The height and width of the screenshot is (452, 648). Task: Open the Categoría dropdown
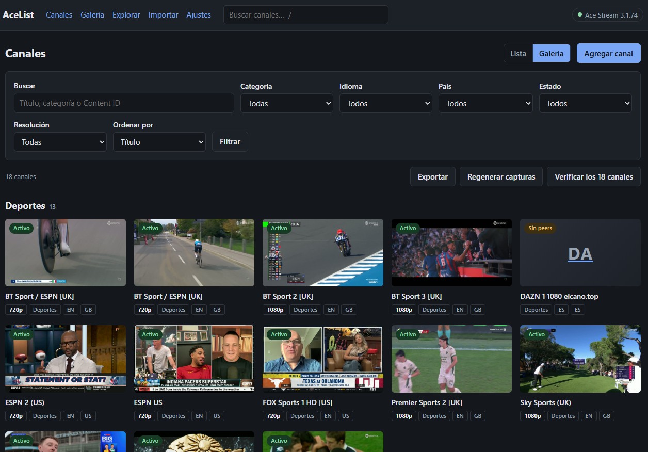click(287, 103)
